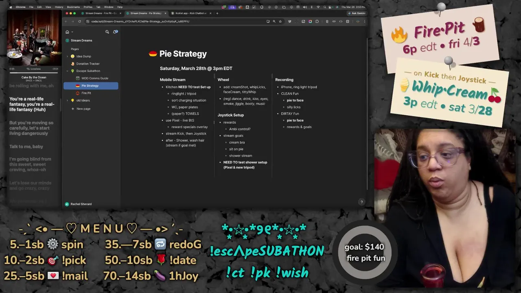This screenshot has width=521, height=293.
Task: Bookmark this page with the star icon
Action: coord(280,21)
